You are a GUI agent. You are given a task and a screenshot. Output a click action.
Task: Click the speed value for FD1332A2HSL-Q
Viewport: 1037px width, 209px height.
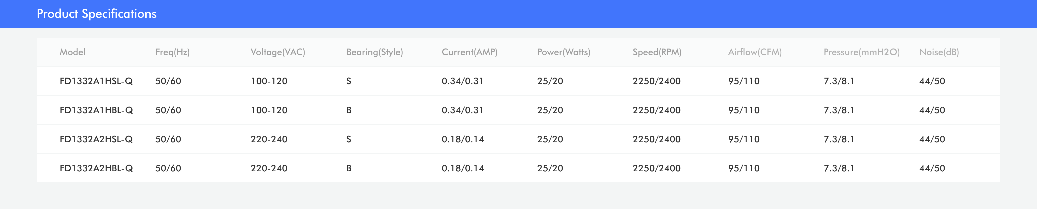coord(656,139)
